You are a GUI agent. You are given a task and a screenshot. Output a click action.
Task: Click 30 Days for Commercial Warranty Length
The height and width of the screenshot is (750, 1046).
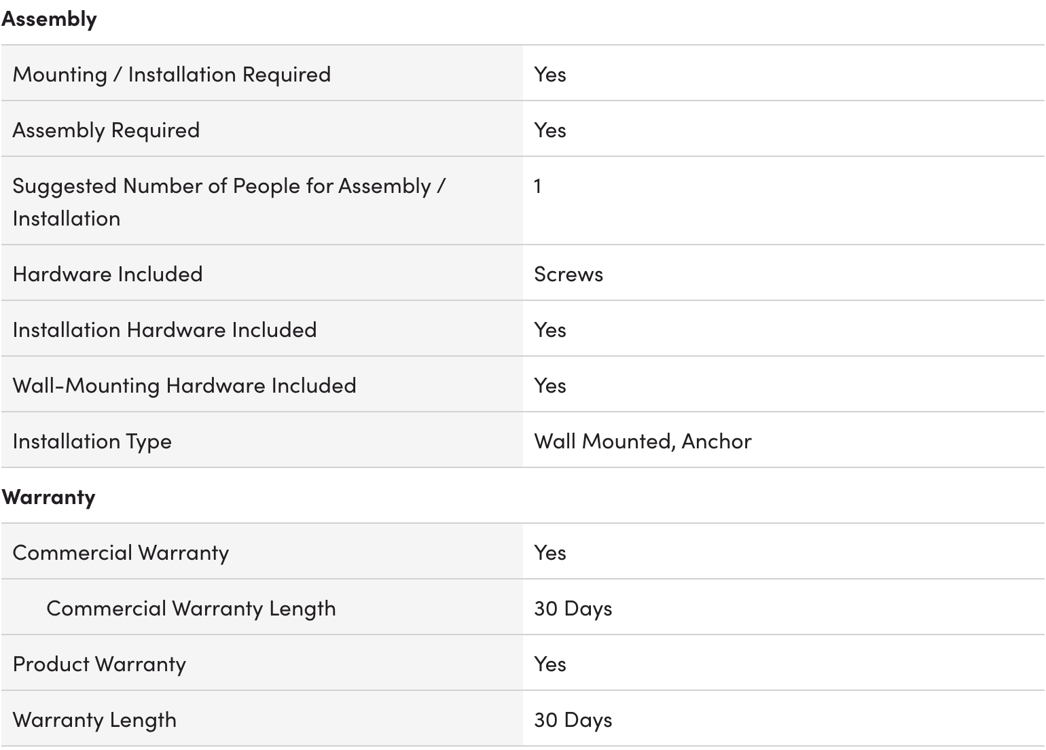tap(573, 609)
